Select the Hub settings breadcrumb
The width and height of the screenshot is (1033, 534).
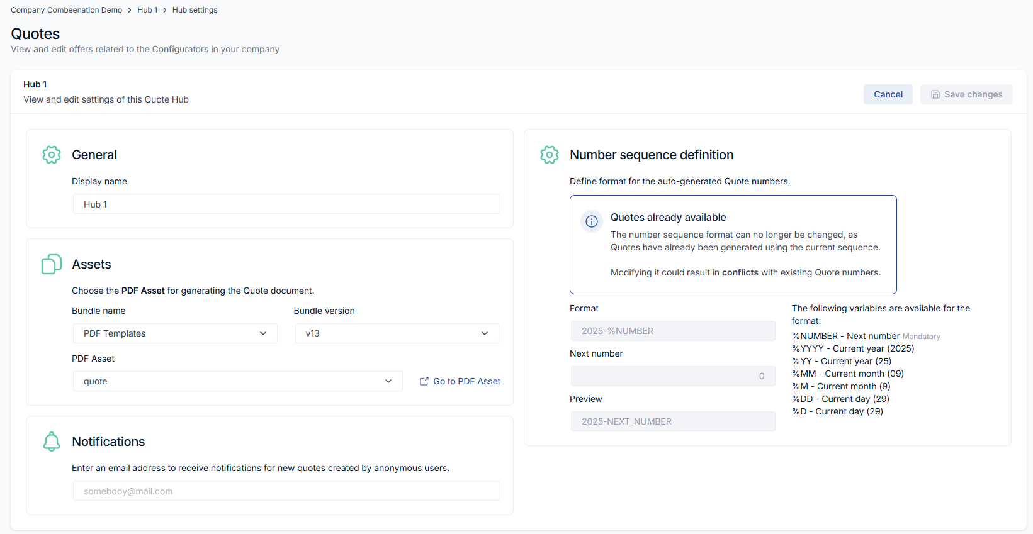click(195, 10)
